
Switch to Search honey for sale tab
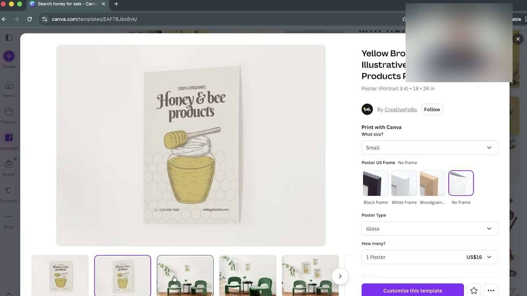tap(67, 4)
